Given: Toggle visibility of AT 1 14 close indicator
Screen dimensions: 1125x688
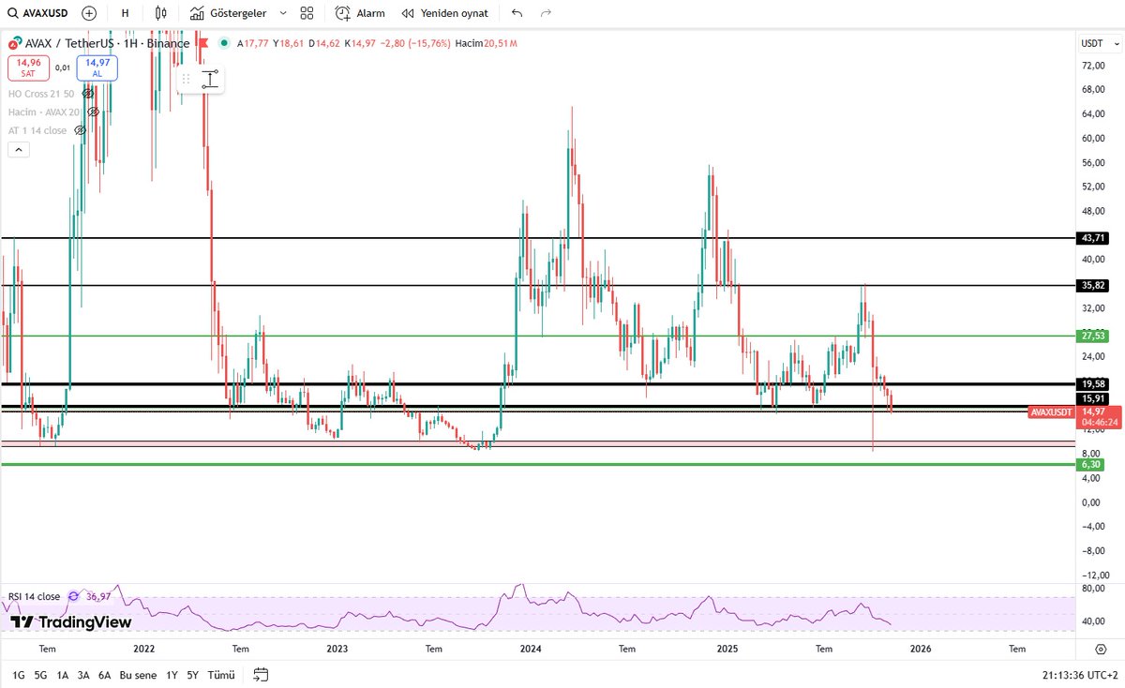Looking at the screenshot, I should 81,130.
